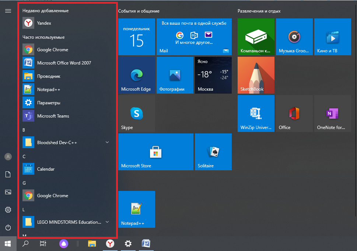Click the letter L section header
This screenshot has height=251, width=357.
coord(24,210)
